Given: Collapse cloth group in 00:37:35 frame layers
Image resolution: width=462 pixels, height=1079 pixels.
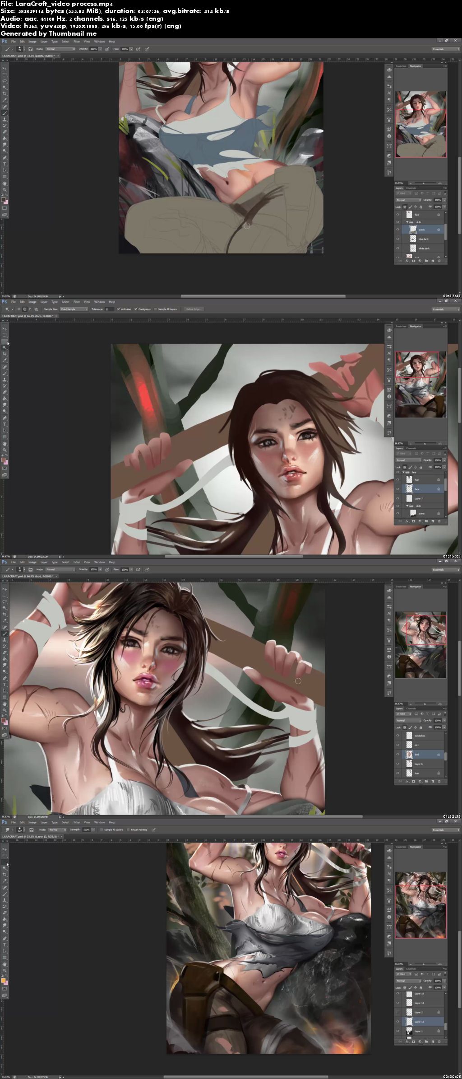Looking at the screenshot, I should click(x=407, y=222).
